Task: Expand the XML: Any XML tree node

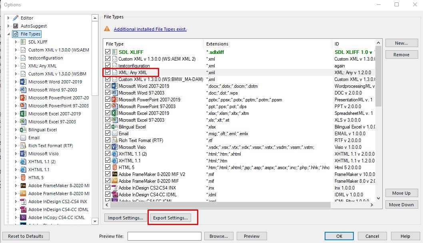Action: pos(16,66)
